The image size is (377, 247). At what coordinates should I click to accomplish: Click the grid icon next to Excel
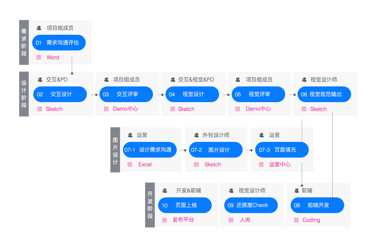click(x=130, y=165)
